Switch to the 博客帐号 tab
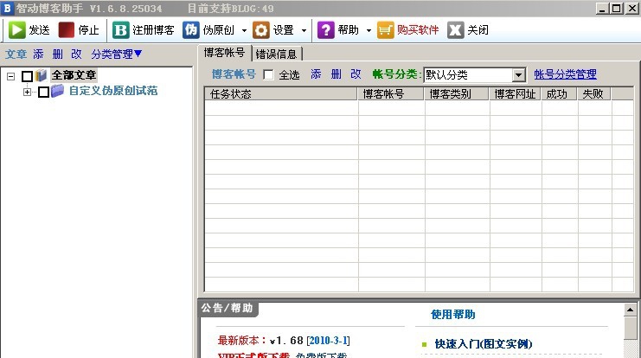641x358 pixels. coord(224,53)
